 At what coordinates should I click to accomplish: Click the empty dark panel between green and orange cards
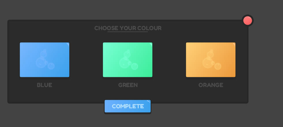[x=169, y=60]
